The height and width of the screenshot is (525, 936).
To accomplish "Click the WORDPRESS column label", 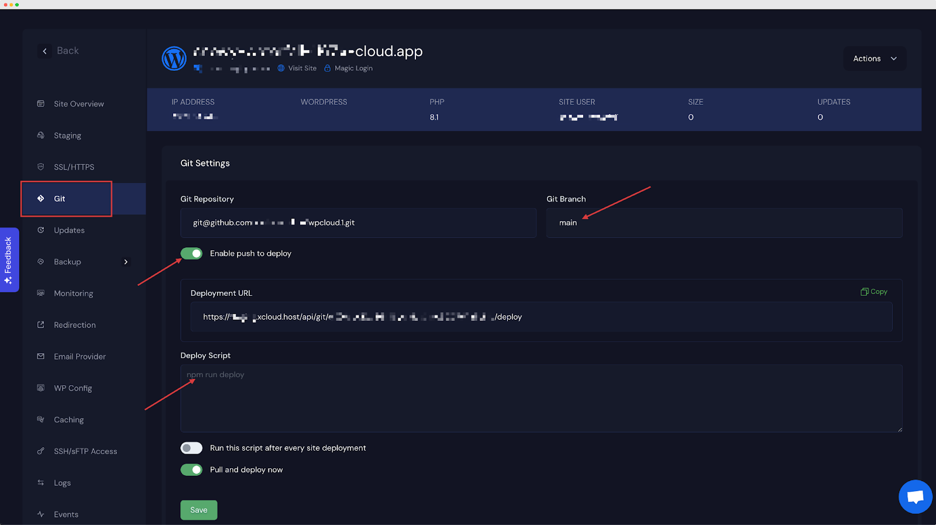I will (x=324, y=102).
